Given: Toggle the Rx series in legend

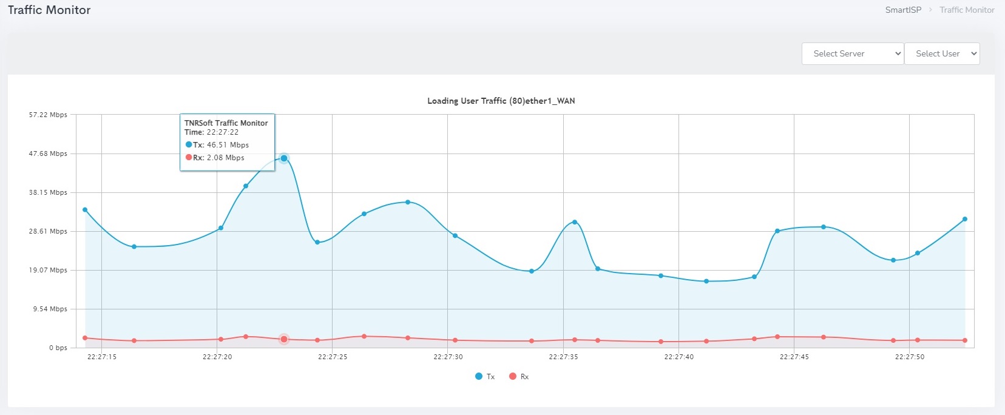Looking at the screenshot, I should [524, 377].
